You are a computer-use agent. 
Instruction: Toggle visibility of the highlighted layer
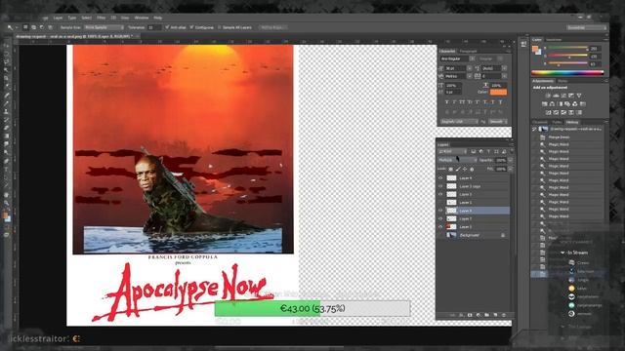click(440, 211)
